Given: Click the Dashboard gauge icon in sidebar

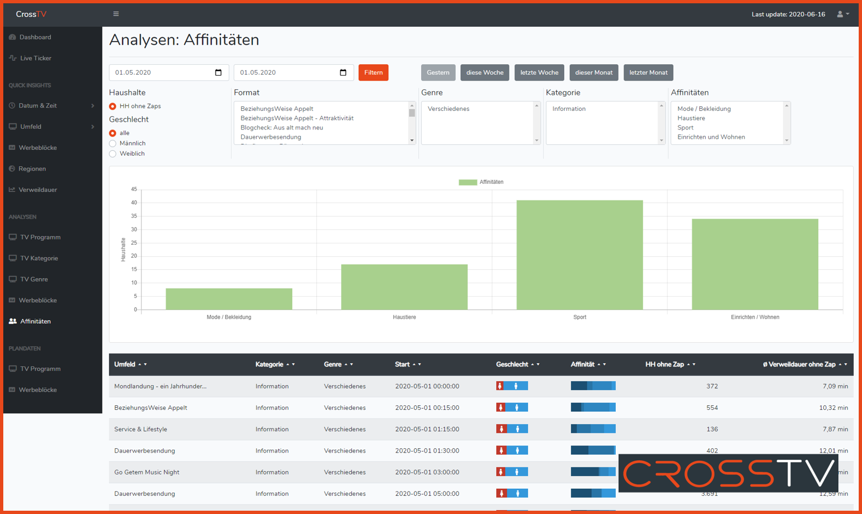Looking at the screenshot, I should pos(13,37).
